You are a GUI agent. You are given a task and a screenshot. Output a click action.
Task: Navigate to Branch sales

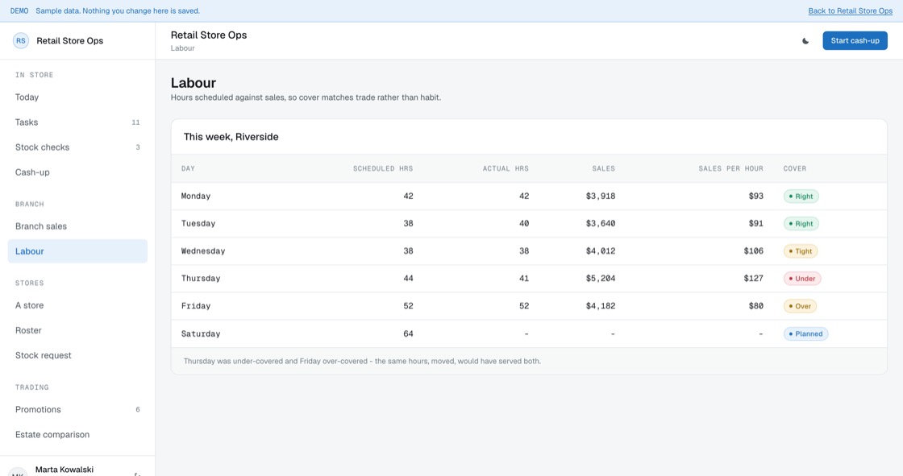click(77, 226)
